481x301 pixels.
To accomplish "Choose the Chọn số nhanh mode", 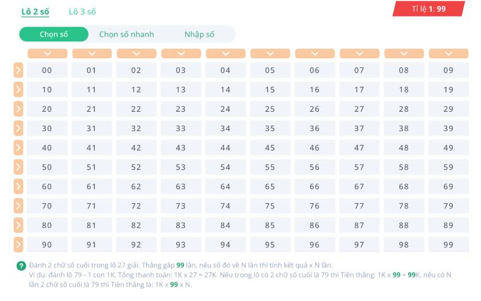I will pyautogui.click(x=126, y=34).
